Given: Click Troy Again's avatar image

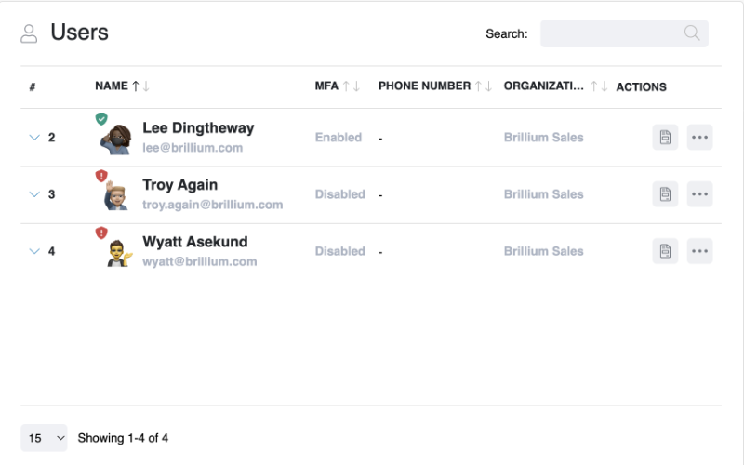Looking at the screenshot, I should tap(115, 195).
